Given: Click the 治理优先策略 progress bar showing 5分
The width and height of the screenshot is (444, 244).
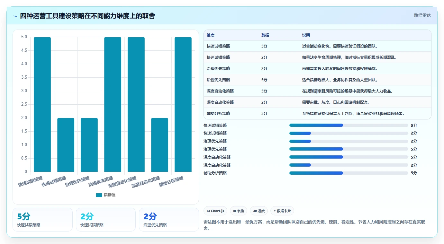Looking at the screenshot, I should point(349,149).
